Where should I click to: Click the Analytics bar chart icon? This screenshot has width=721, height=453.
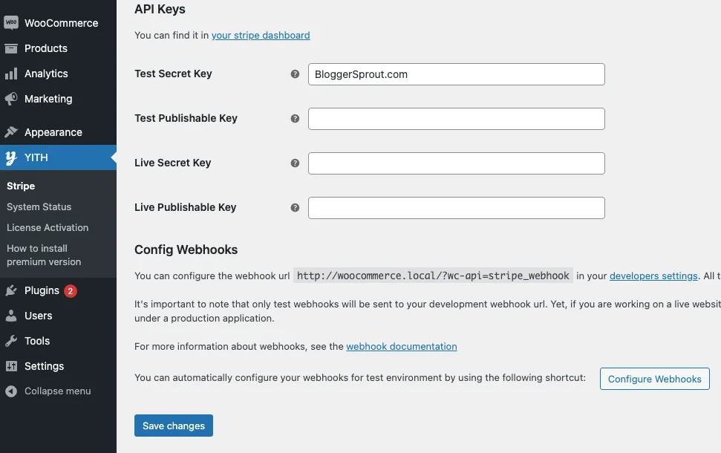click(11, 74)
